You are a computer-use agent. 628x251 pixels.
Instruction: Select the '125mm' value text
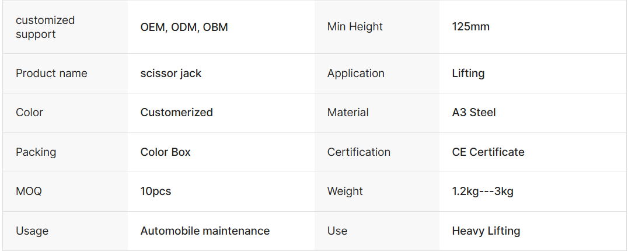tap(470, 27)
